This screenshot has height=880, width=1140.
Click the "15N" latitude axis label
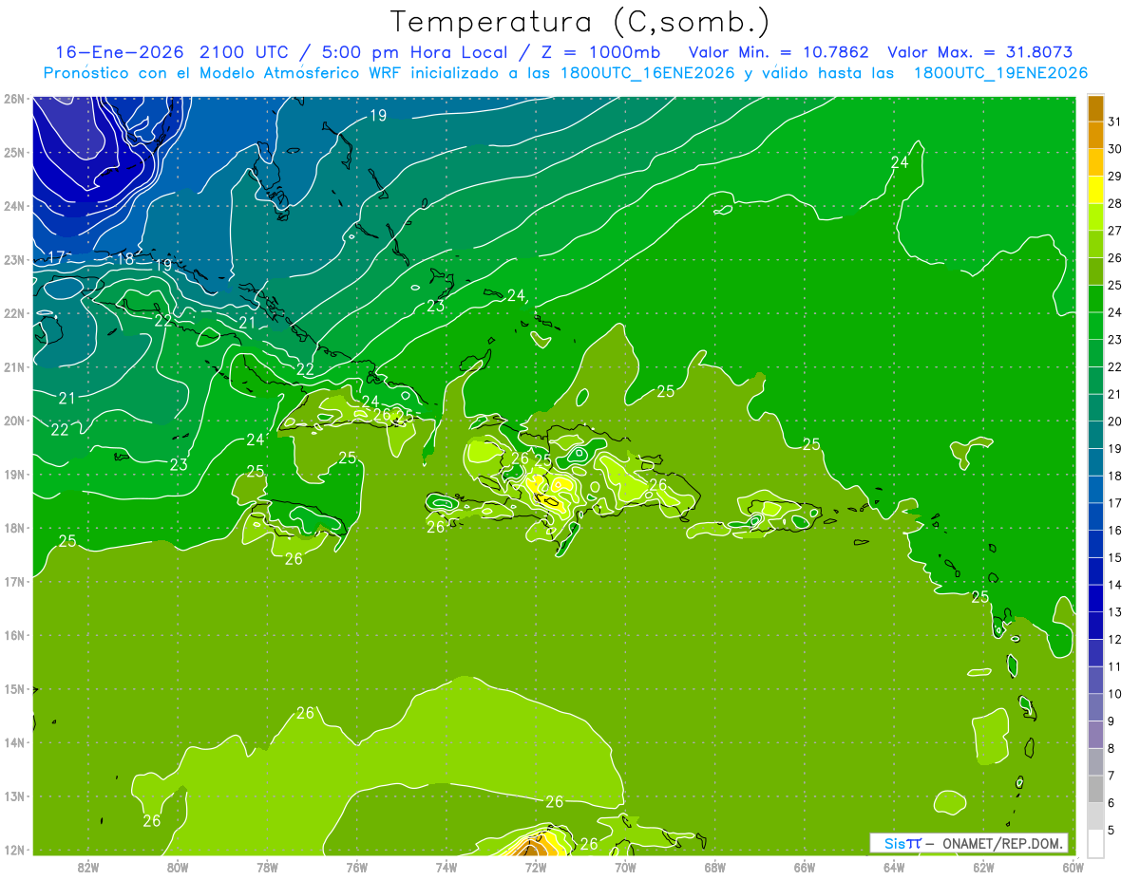click(x=13, y=688)
